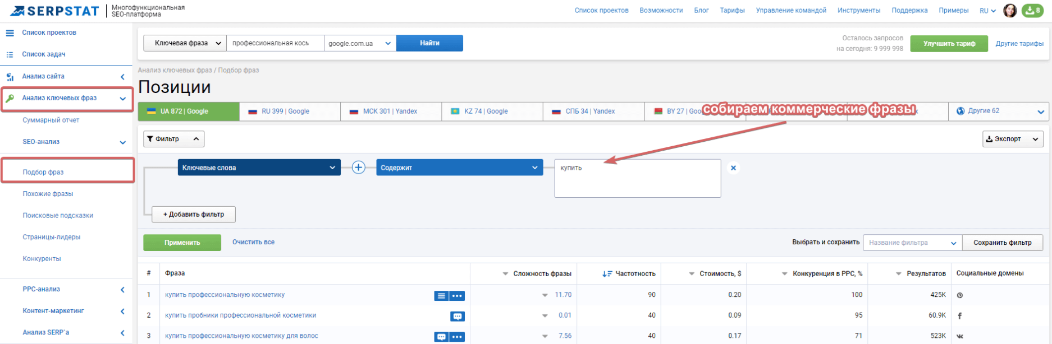Click the Facebook icon in social domains
Viewport: 1052px width, 344px height.
click(x=960, y=315)
